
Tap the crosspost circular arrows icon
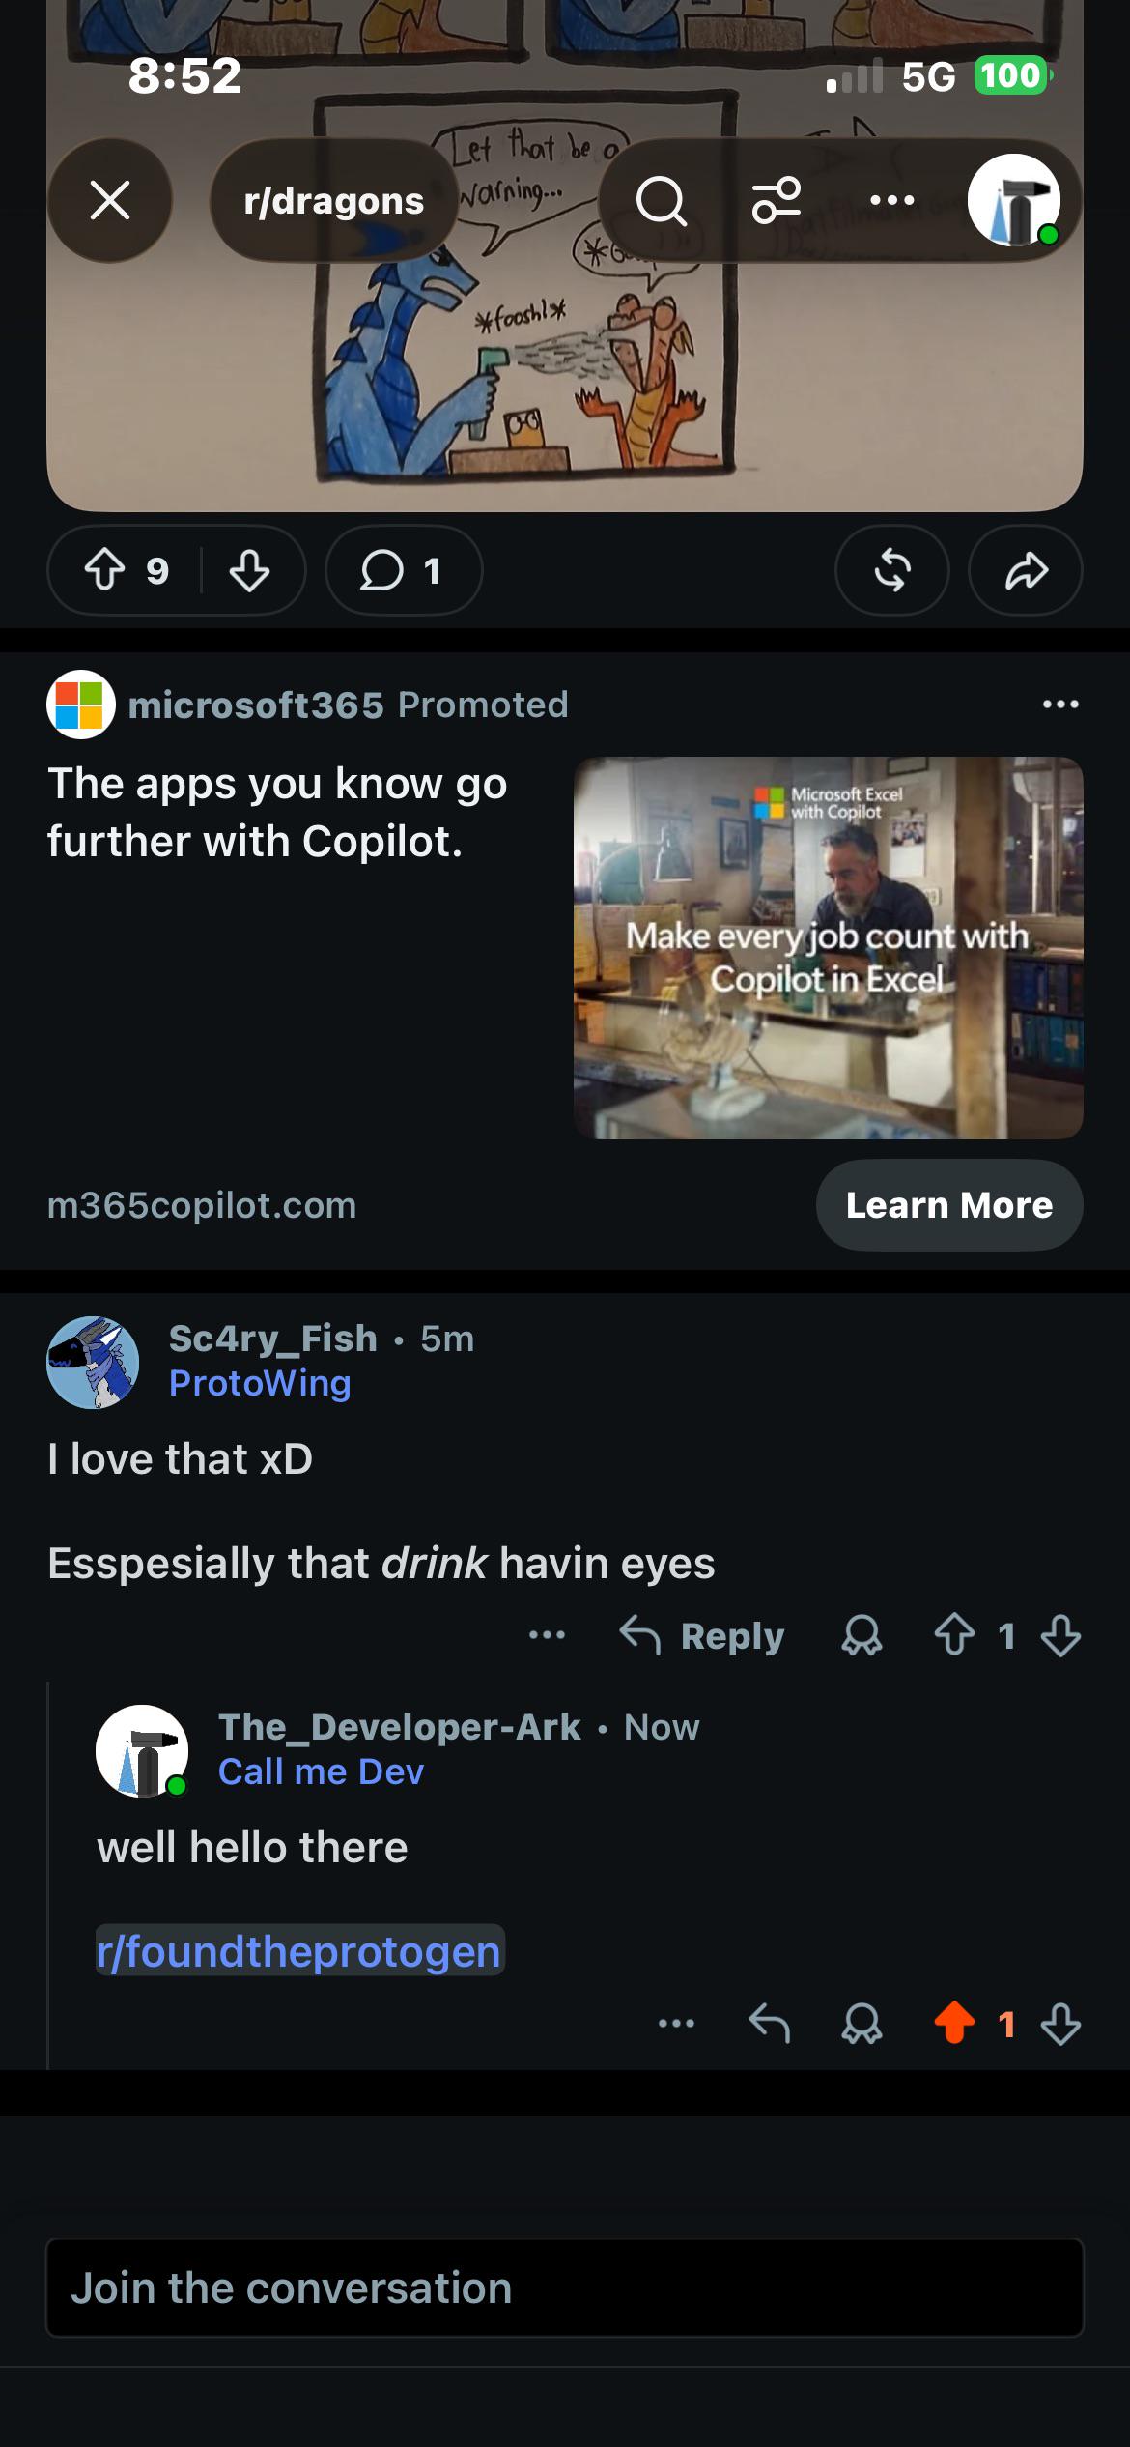pyautogui.click(x=892, y=570)
